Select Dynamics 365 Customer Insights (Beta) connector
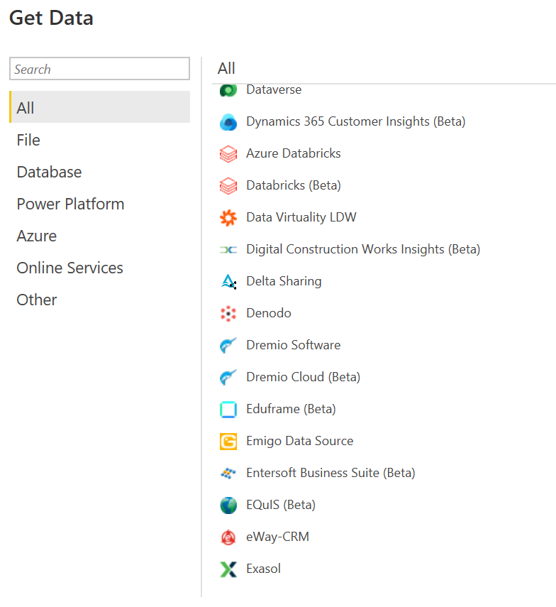 coord(356,121)
